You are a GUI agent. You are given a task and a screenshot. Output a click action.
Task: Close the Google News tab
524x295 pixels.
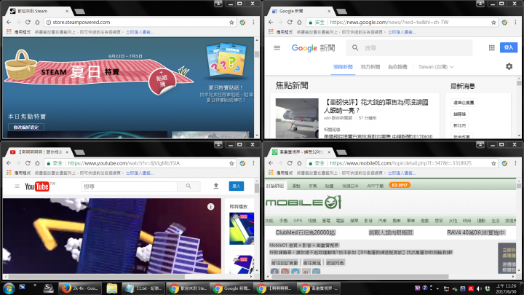[x=329, y=11]
